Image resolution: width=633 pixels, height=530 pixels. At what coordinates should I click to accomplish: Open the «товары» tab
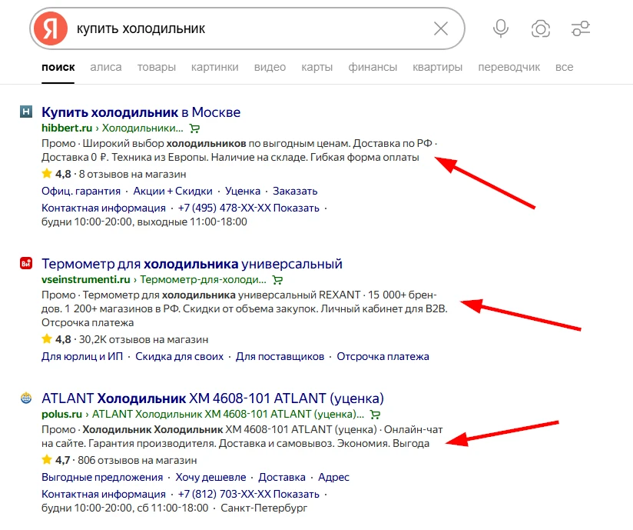tap(157, 67)
